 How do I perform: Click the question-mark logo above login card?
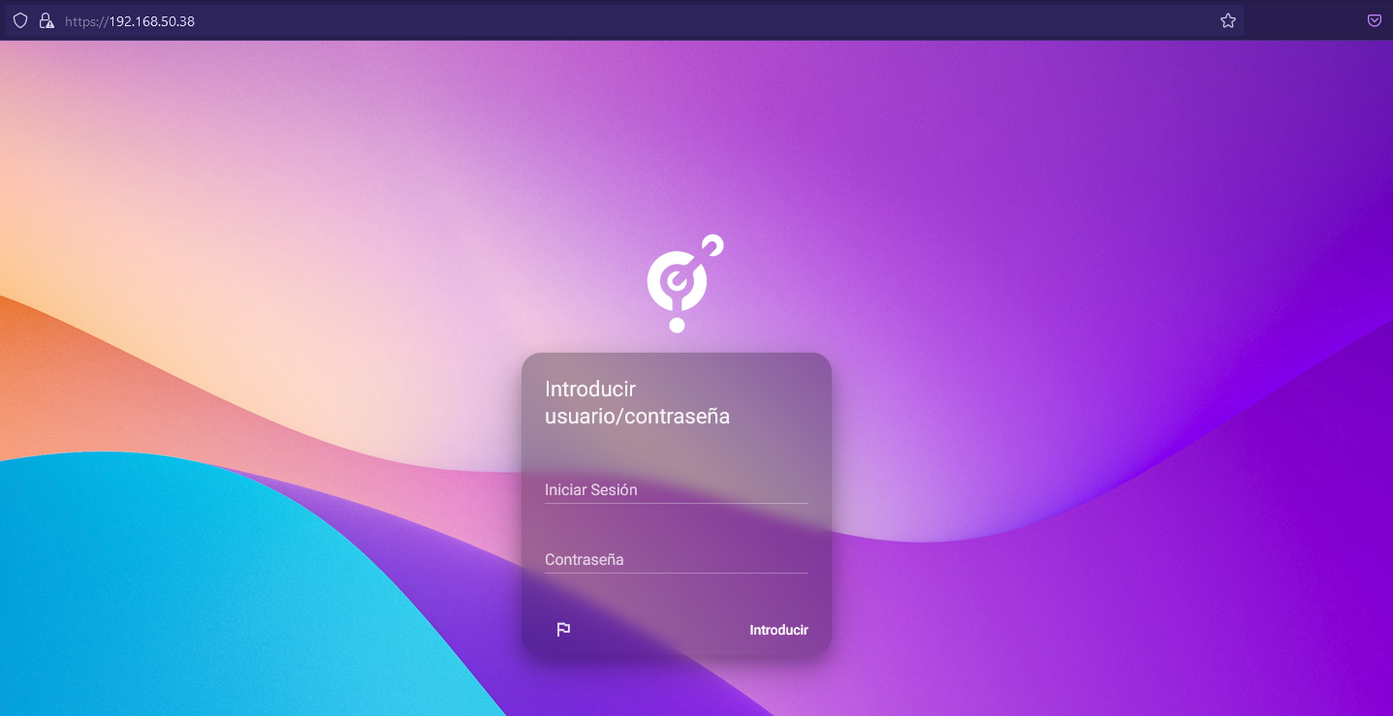point(684,284)
